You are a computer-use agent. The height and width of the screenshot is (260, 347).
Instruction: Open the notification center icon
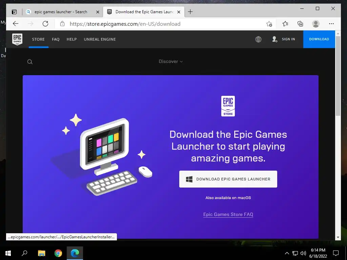pyautogui.click(x=336, y=253)
